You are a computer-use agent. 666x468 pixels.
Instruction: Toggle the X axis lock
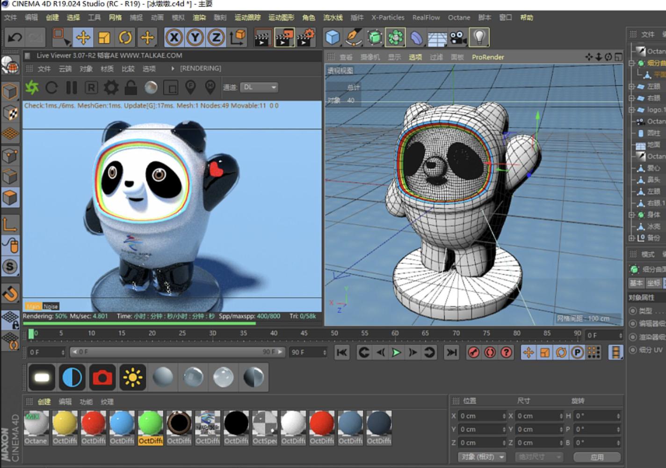174,37
